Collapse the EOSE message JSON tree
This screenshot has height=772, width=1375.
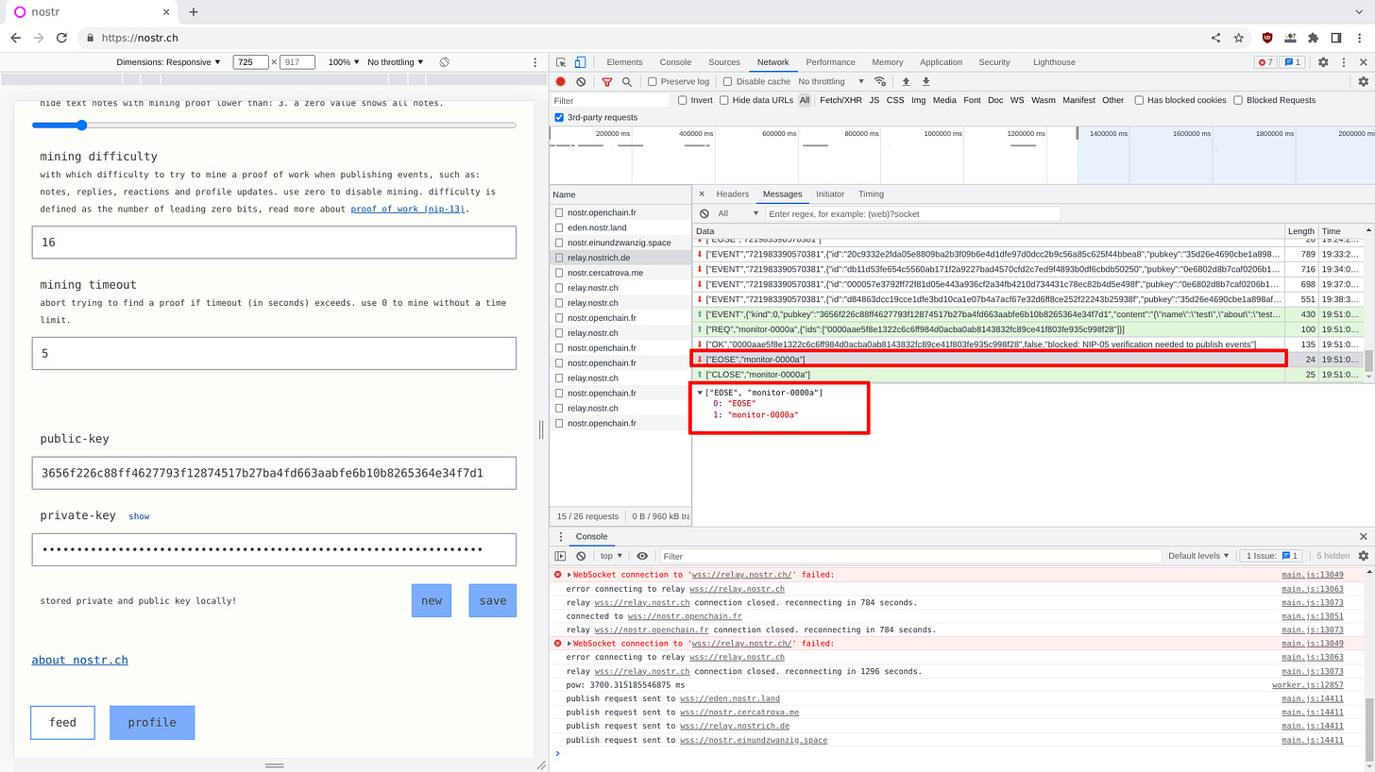pyautogui.click(x=700, y=393)
